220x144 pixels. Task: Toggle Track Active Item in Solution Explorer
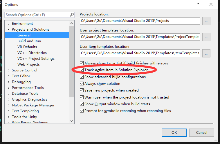[x=82, y=70]
